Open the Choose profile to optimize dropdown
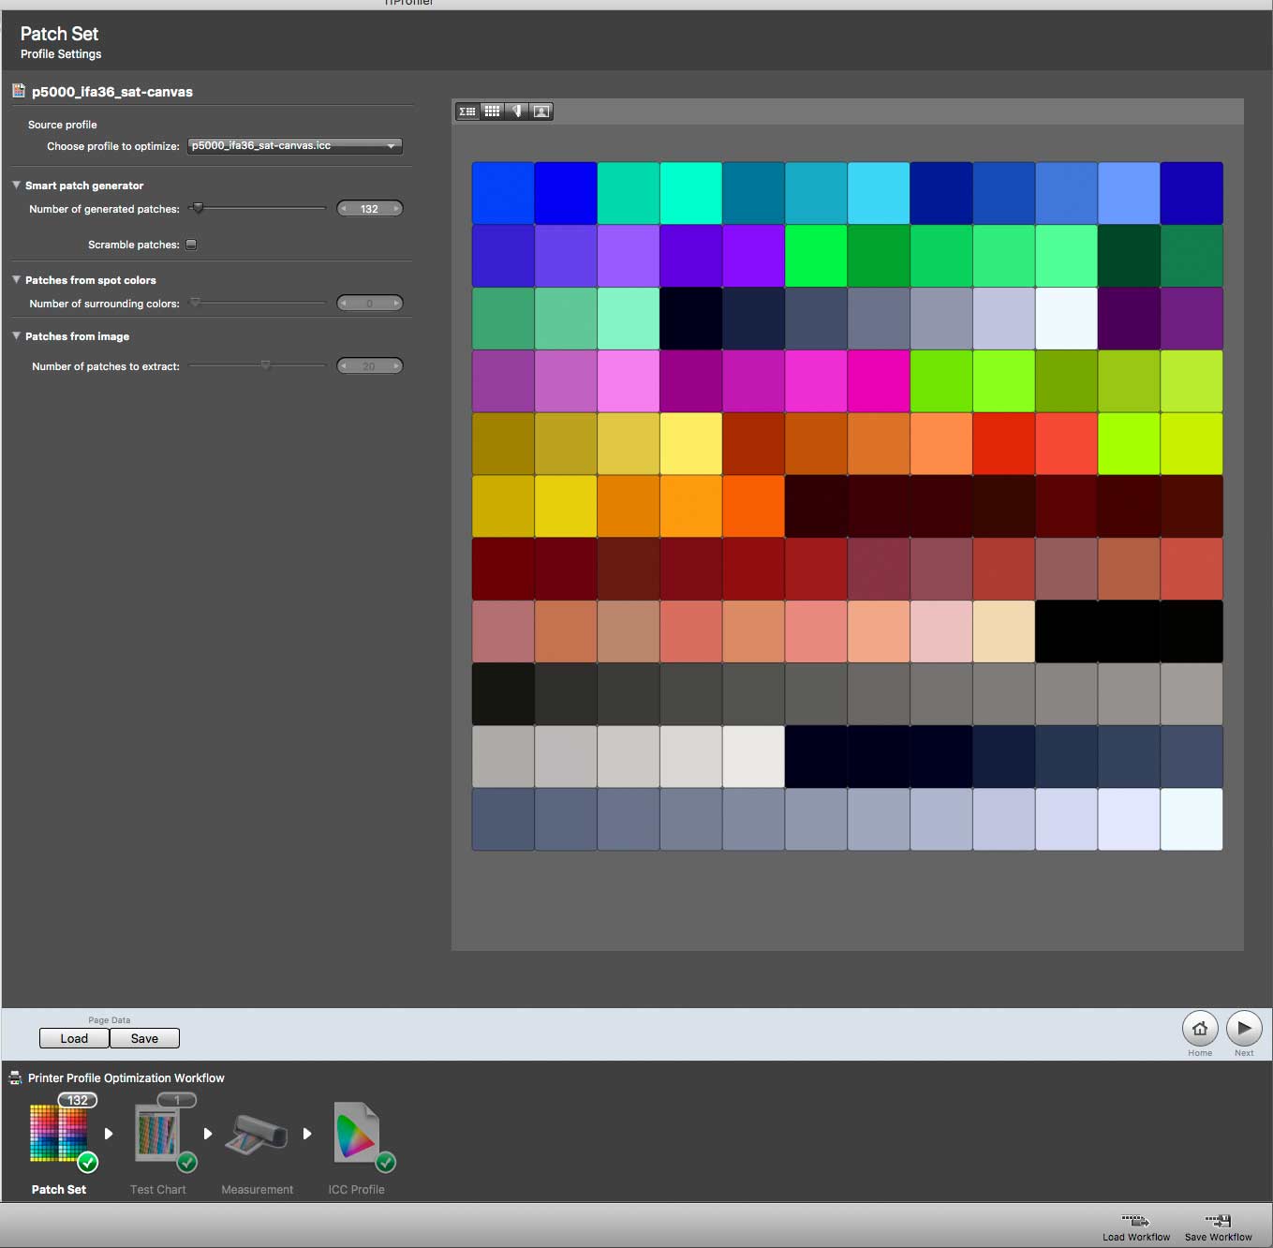The height and width of the screenshot is (1248, 1273). tap(295, 146)
